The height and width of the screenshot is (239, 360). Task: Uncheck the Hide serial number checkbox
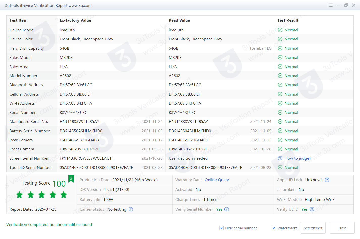[221, 228]
